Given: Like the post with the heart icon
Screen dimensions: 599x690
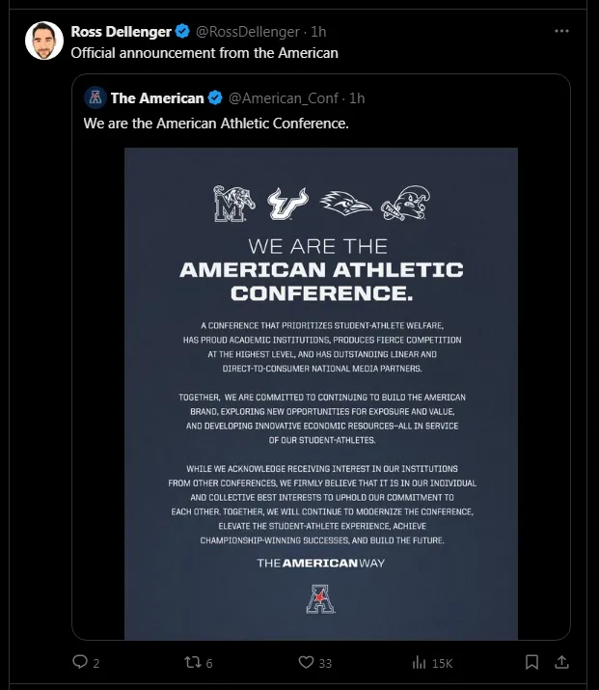Looking at the screenshot, I should (307, 662).
